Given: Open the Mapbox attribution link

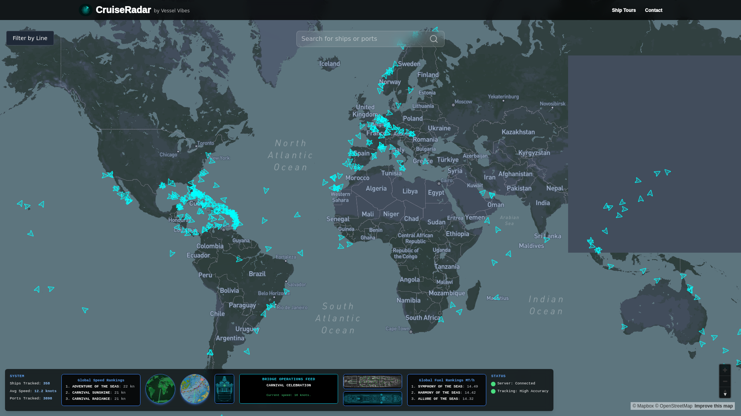Looking at the screenshot, I should pyautogui.click(x=643, y=406).
